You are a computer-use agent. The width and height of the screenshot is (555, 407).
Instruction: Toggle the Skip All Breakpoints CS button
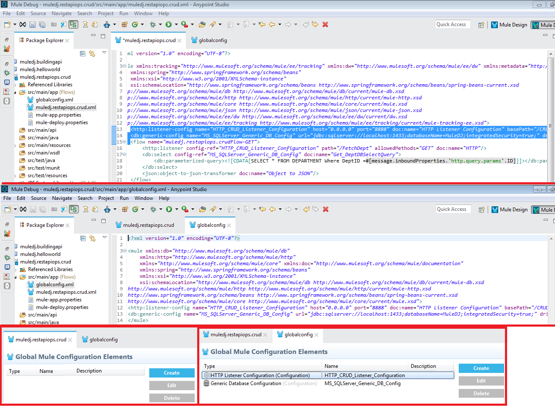click(x=74, y=25)
